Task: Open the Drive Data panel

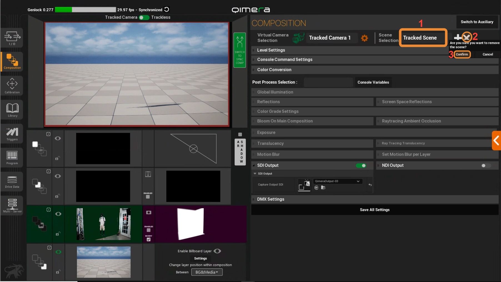Action: (12, 182)
